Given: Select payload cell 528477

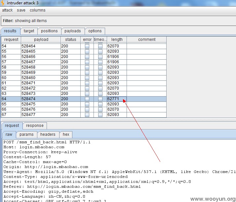Looking at the screenshot, I should [41, 115].
